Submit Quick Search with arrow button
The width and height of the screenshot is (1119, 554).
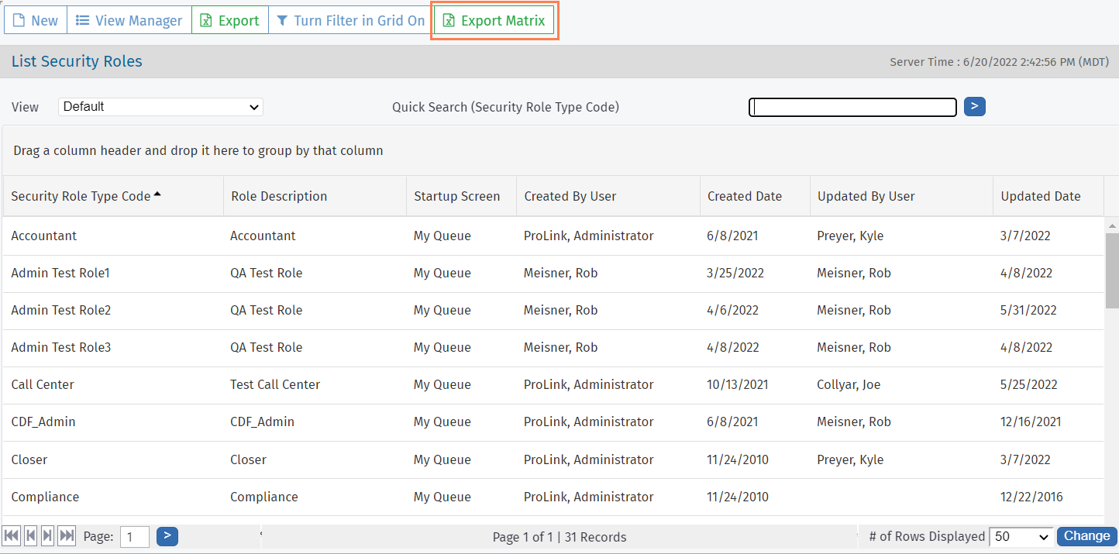click(974, 106)
